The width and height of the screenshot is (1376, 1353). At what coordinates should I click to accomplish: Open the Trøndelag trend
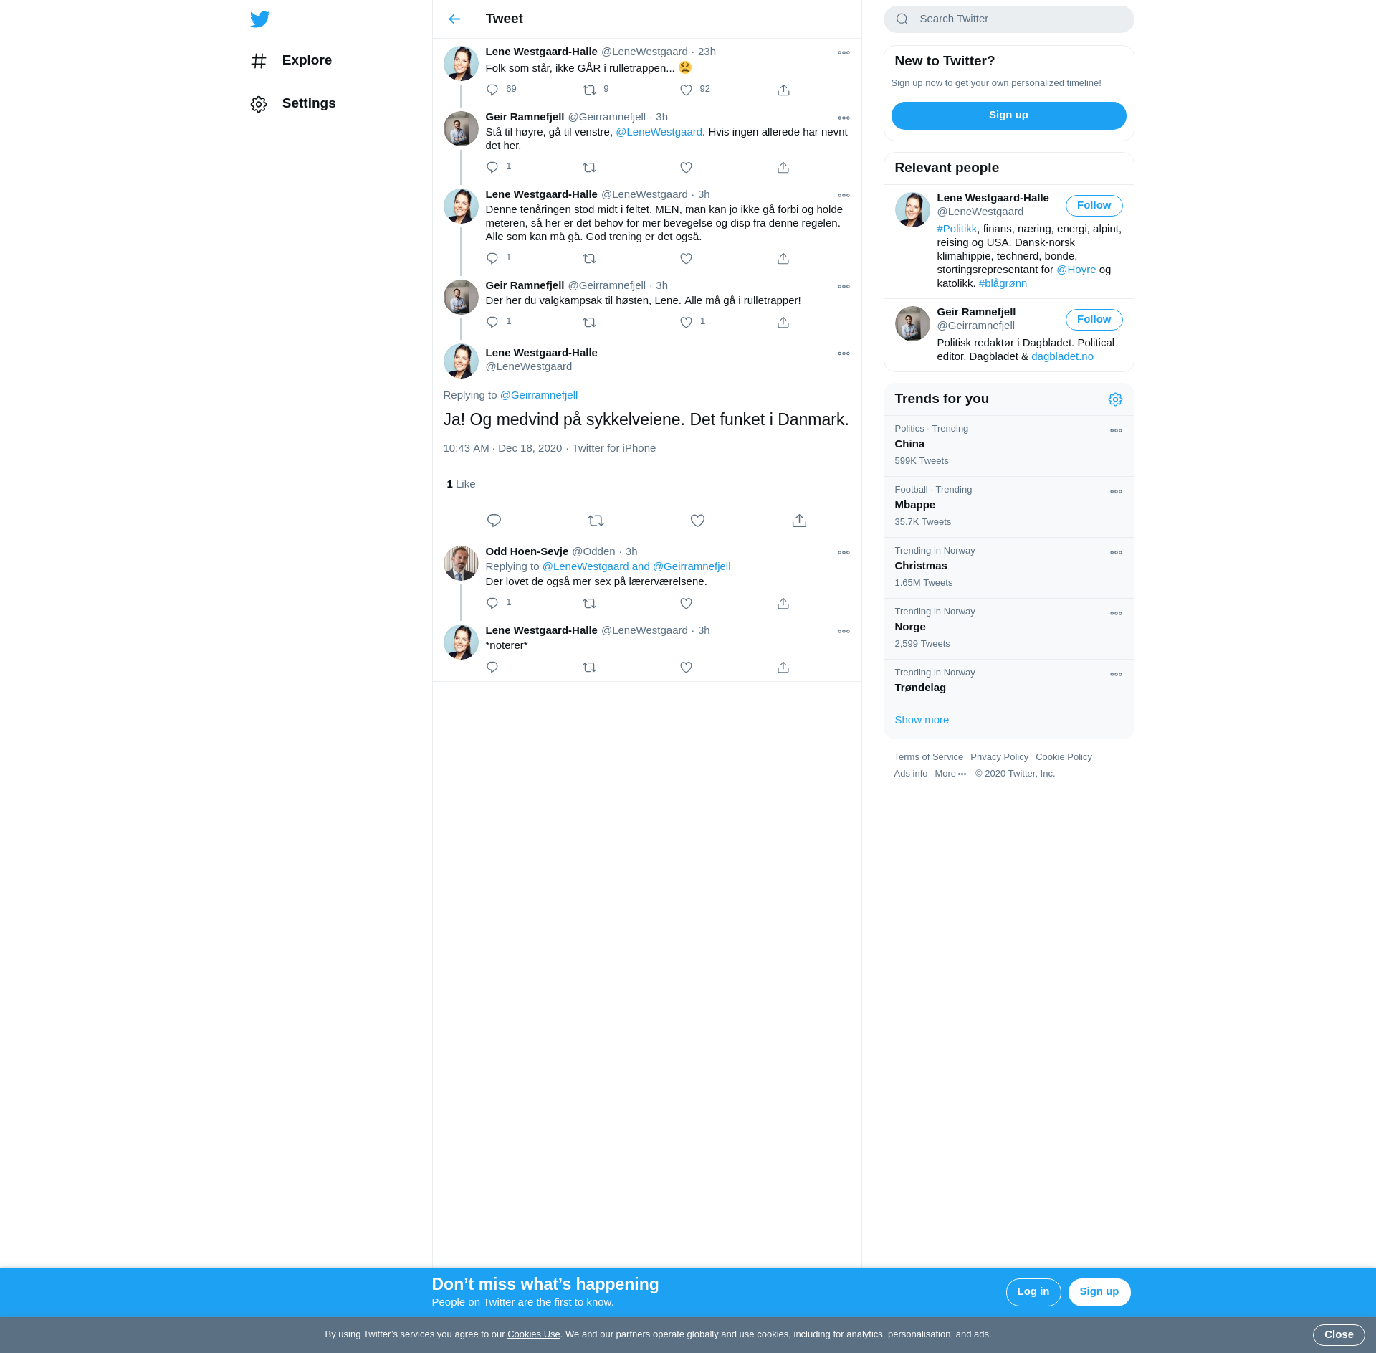pos(1008,681)
